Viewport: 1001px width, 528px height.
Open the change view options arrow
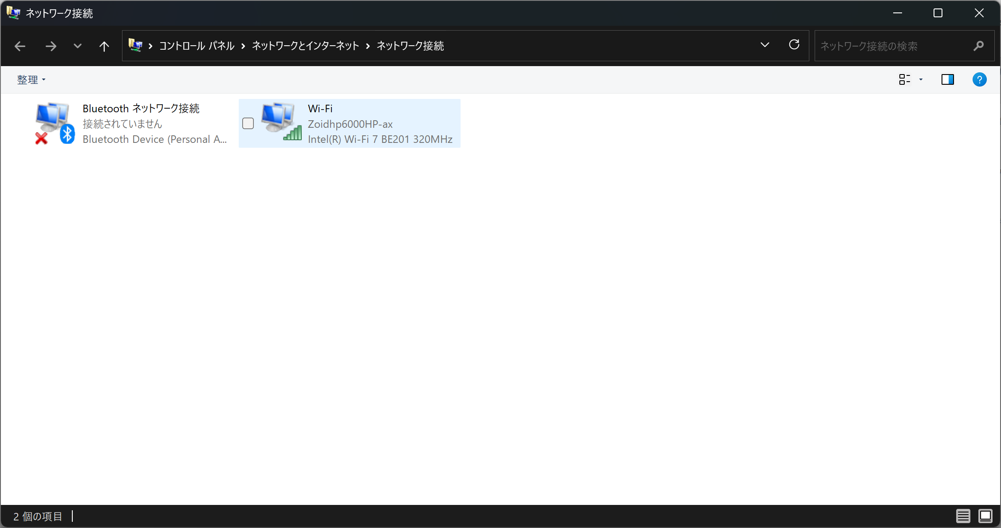[x=921, y=80]
